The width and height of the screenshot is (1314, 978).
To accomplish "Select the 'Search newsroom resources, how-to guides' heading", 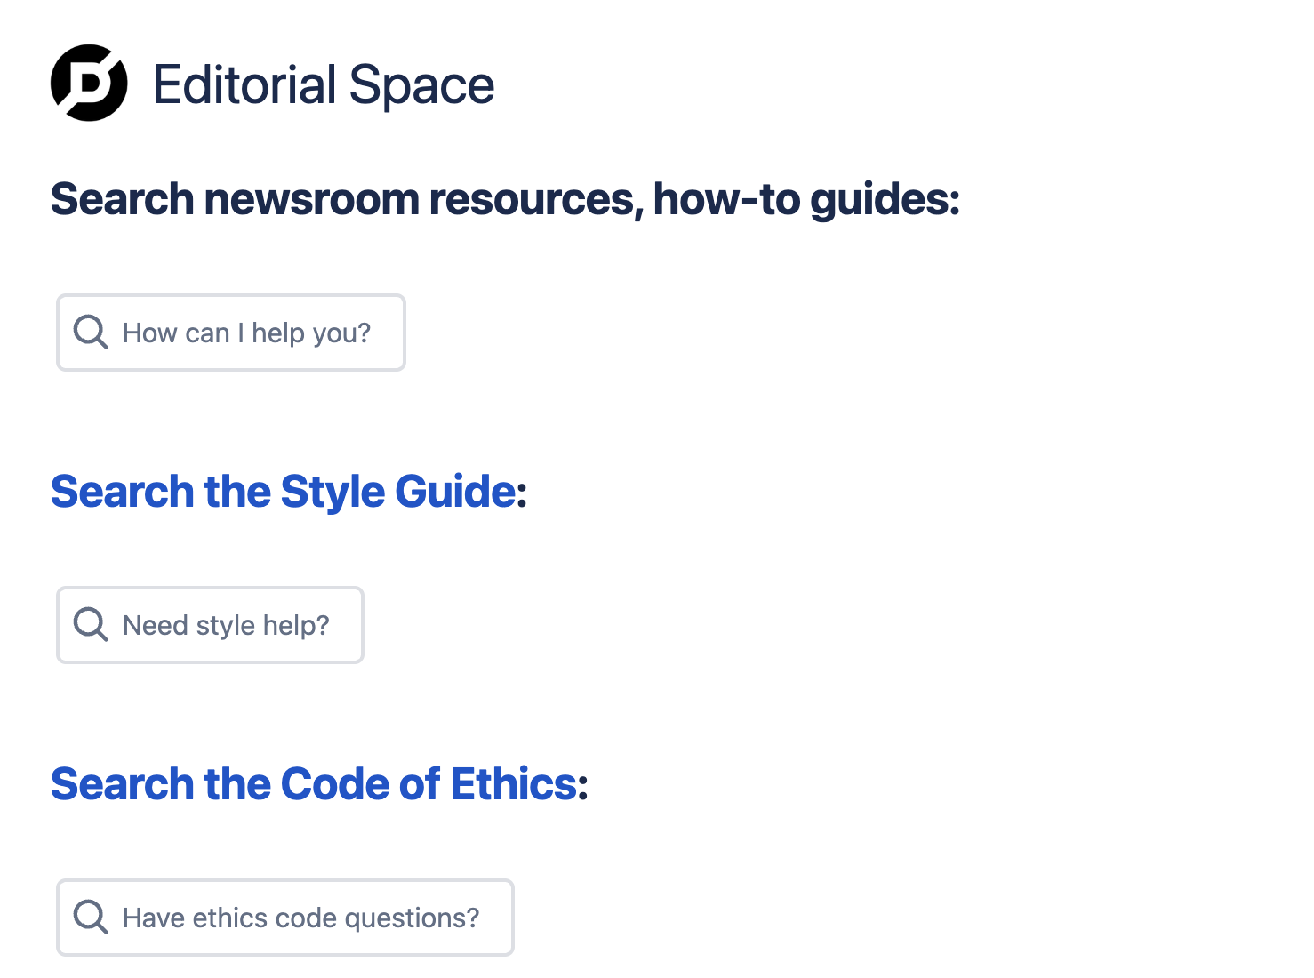I will click(506, 199).
